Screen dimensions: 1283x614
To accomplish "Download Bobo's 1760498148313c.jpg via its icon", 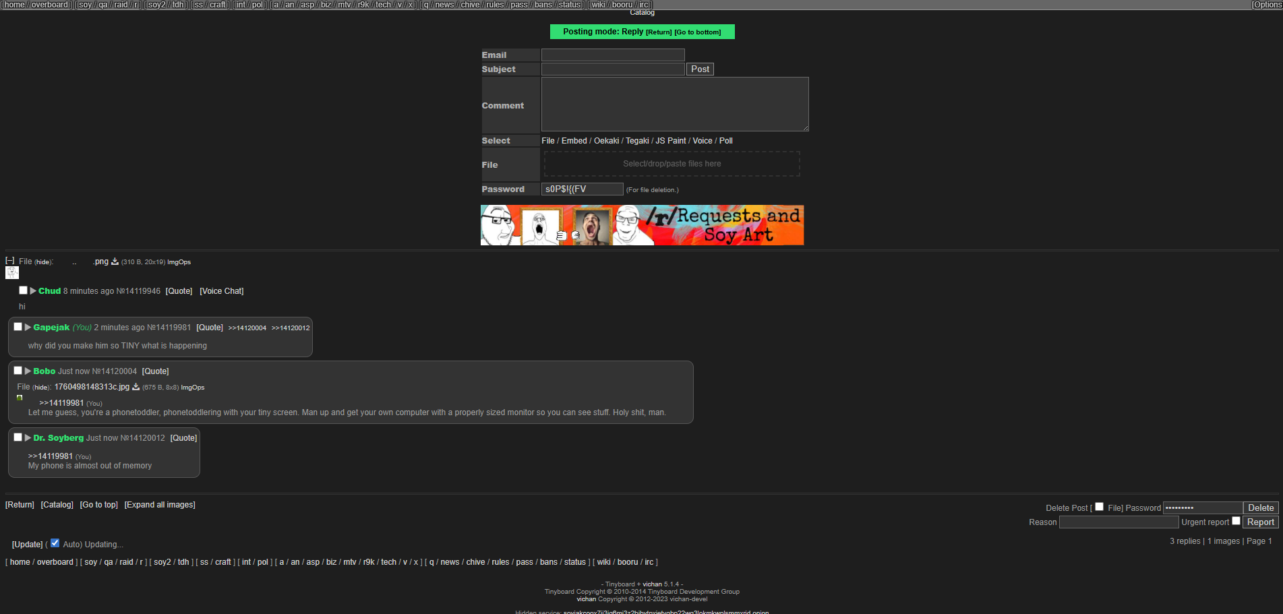I will pos(136,387).
